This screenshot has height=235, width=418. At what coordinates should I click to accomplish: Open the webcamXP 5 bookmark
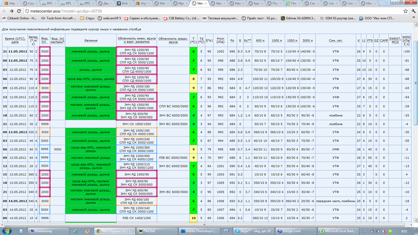[x=109, y=18]
